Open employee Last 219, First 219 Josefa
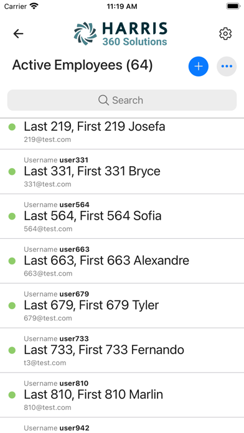The height and width of the screenshot is (433, 244). coord(122,134)
